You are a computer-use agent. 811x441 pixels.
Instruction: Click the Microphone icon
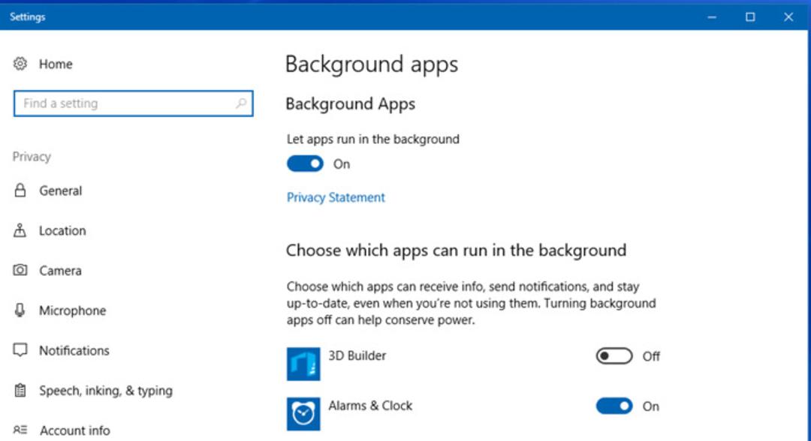click(x=20, y=310)
